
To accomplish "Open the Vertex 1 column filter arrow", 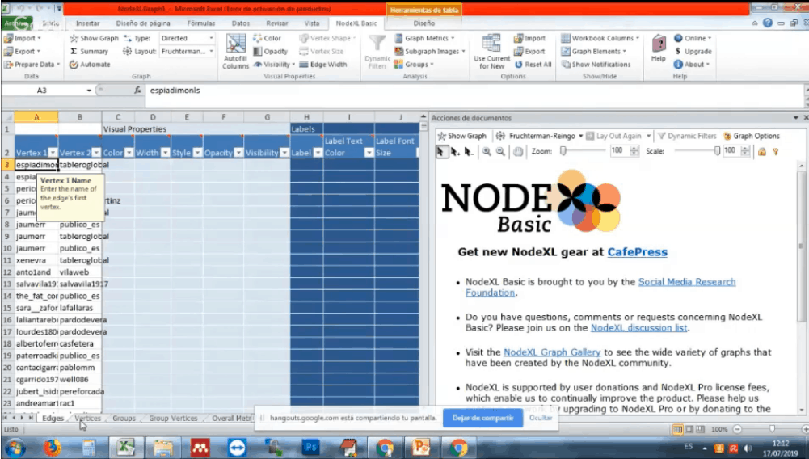I will (53, 153).
